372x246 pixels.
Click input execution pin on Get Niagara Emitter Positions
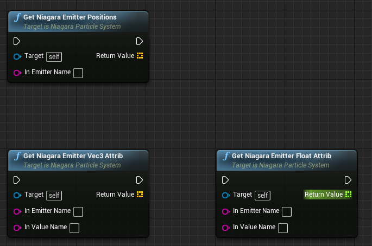tap(17, 41)
